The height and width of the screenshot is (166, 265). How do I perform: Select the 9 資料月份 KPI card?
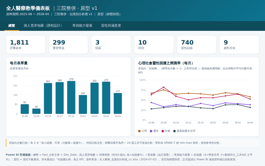click(239, 44)
